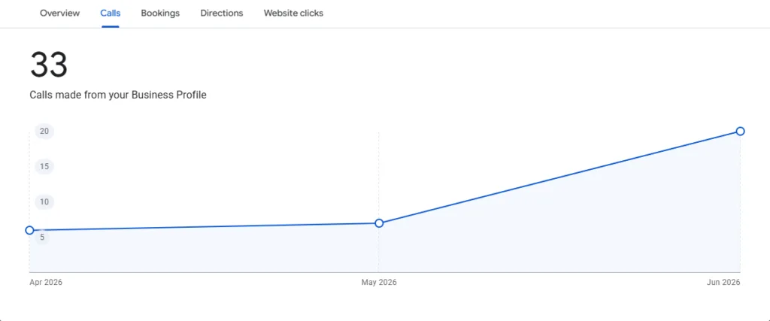The image size is (770, 321).
Task: Click the Apr 2026 x-axis label
Action: [x=46, y=282]
